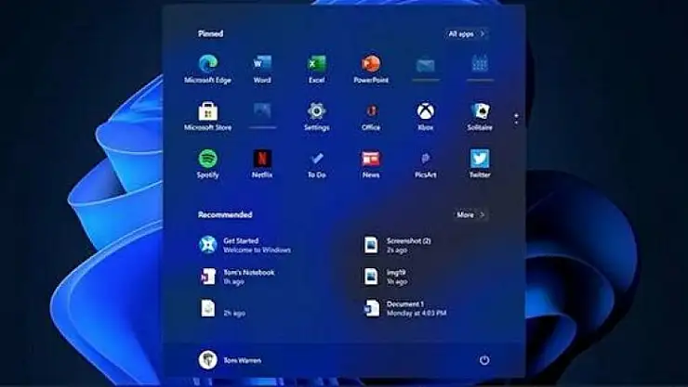Viewport: 688px width, 387px height.
Task: Open Microsoft Edge from pinned apps
Action: pyautogui.click(x=207, y=69)
